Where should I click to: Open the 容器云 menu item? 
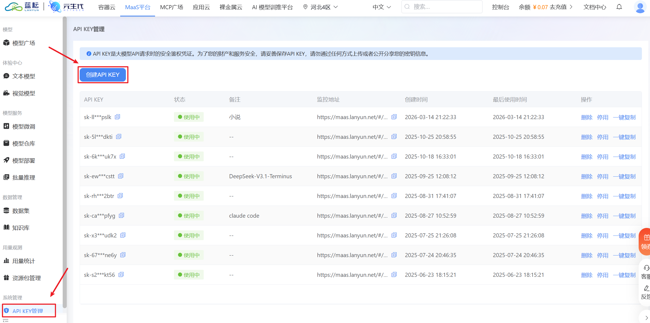point(106,7)
